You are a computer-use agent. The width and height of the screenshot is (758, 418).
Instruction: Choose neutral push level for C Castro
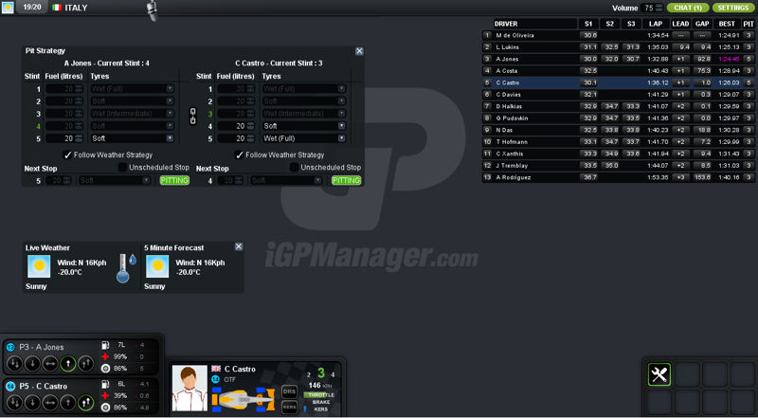click(49, 402)
